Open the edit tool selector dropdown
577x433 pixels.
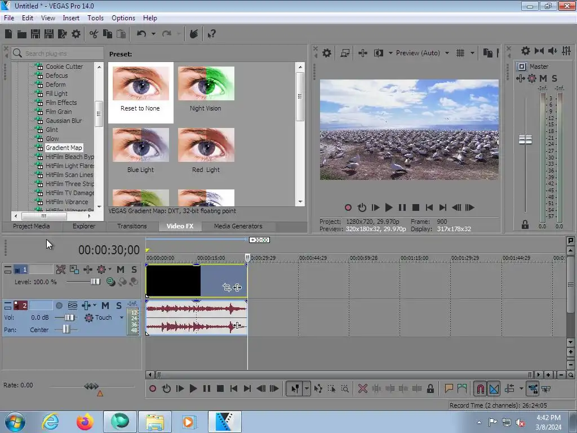coord(307,388)
